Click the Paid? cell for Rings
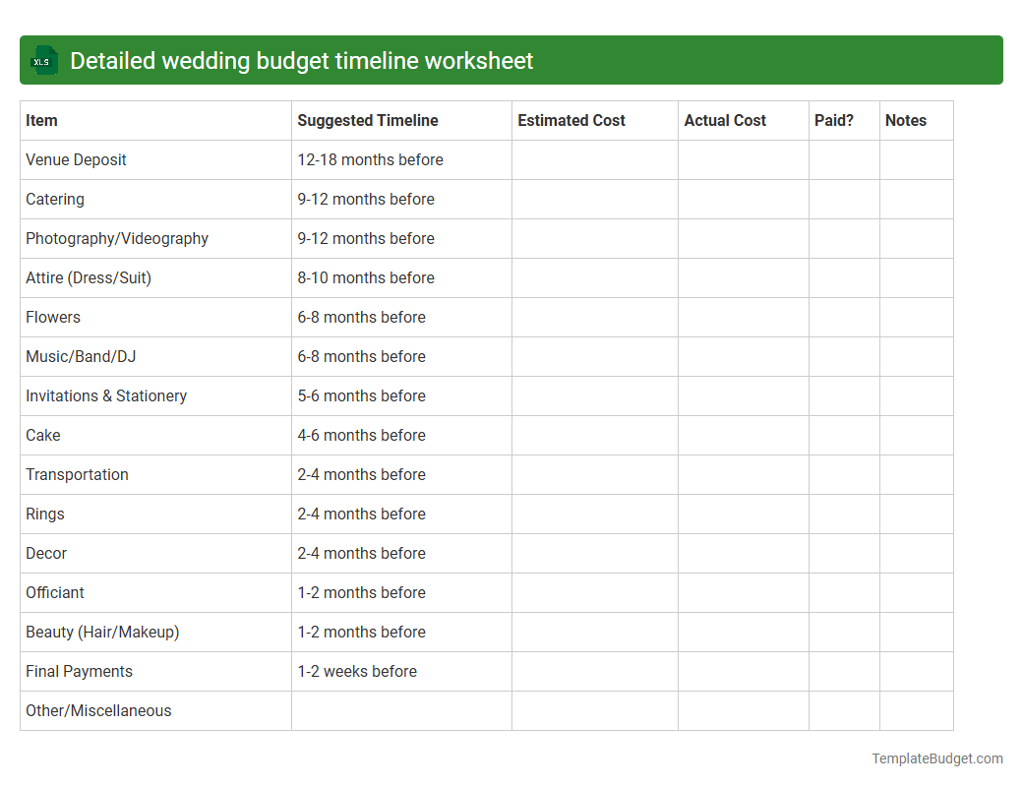Screen dimensions: 1023x787 [844, 514]
